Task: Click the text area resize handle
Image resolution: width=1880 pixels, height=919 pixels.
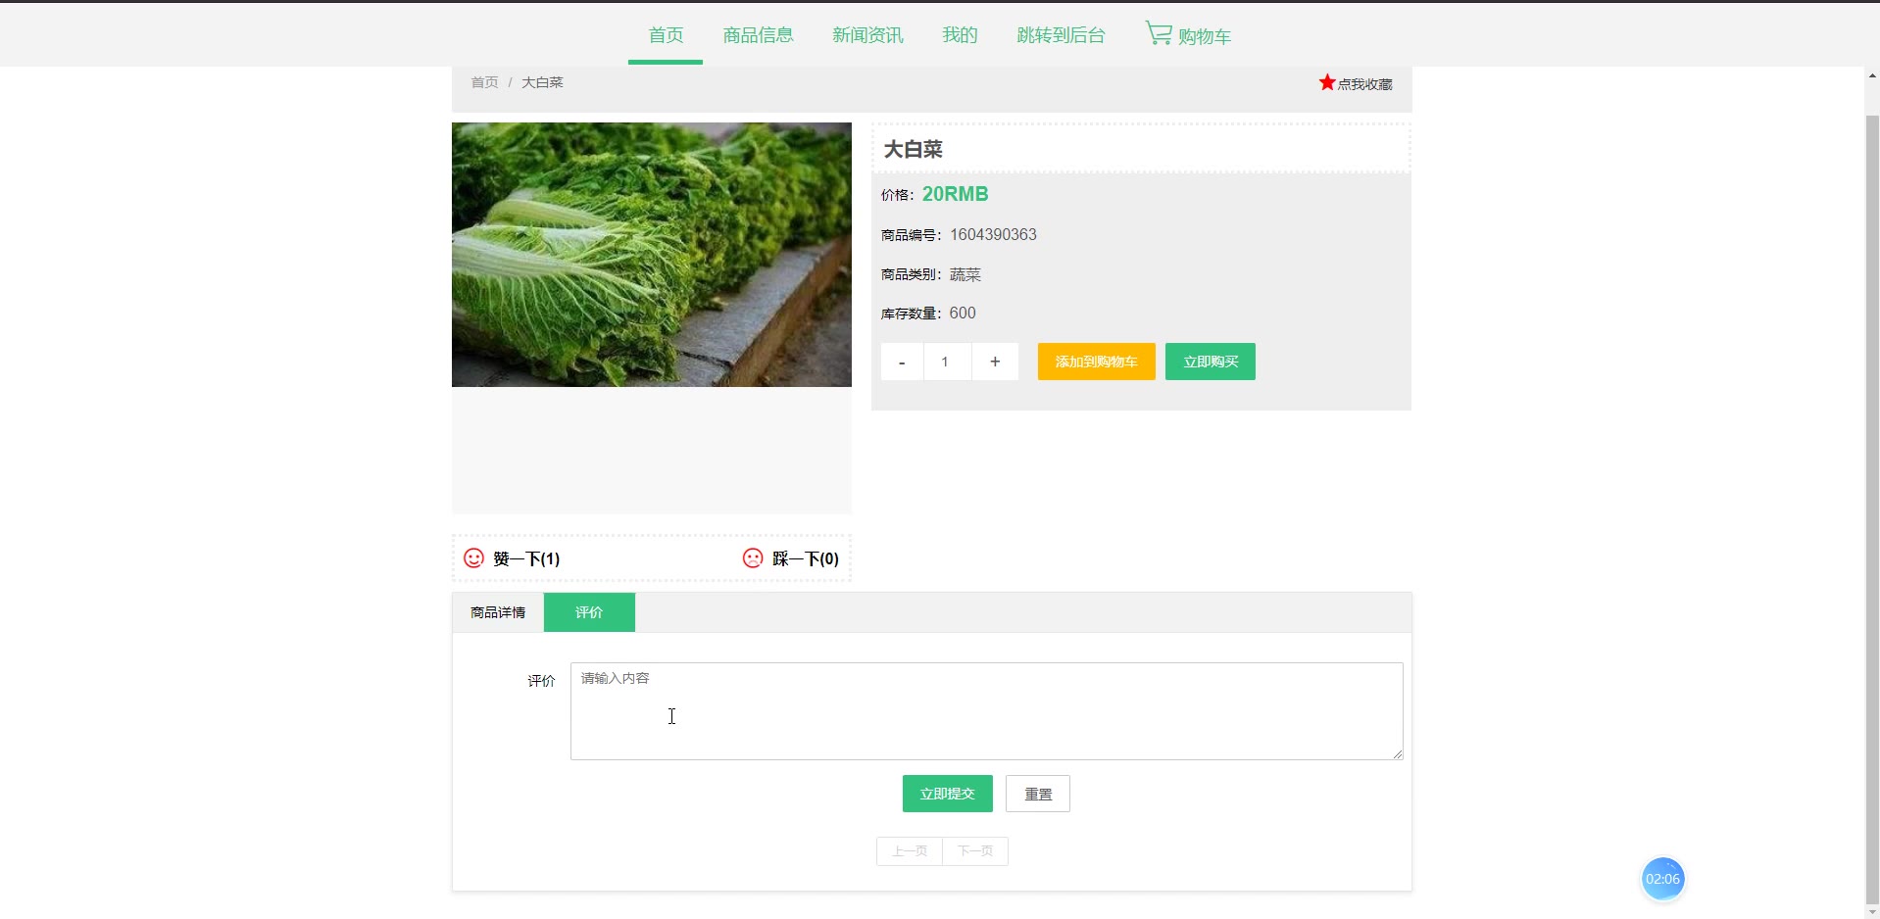Action: click(x=1397, y=753)
